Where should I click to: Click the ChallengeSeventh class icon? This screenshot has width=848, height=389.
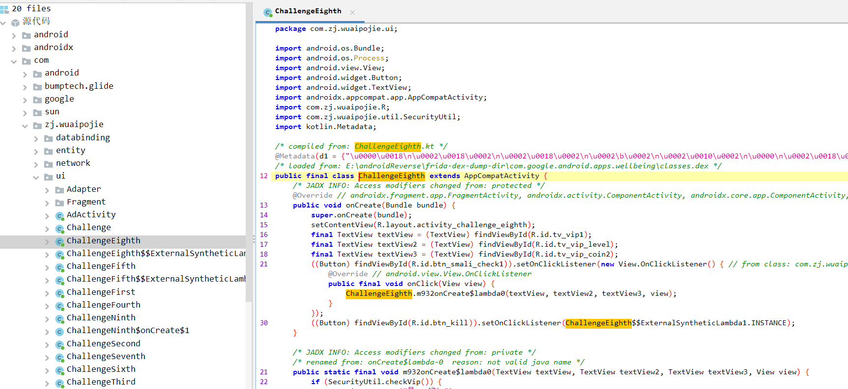(59, 358)
